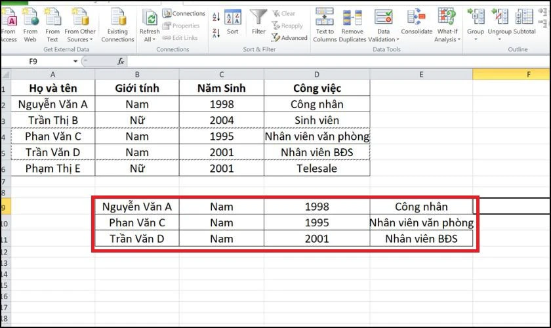Expand Group dropdown arrow
This screenshot has width=551, height=328.
pos(476,39)
